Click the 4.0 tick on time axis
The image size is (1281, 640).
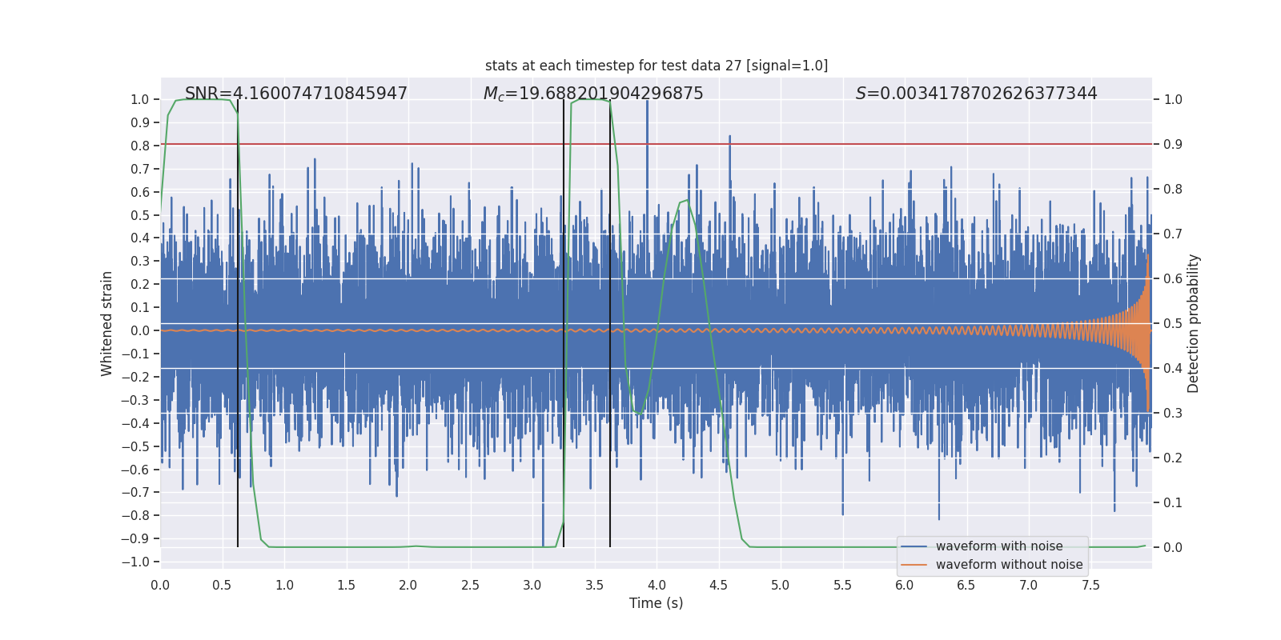tap(657, 585)
